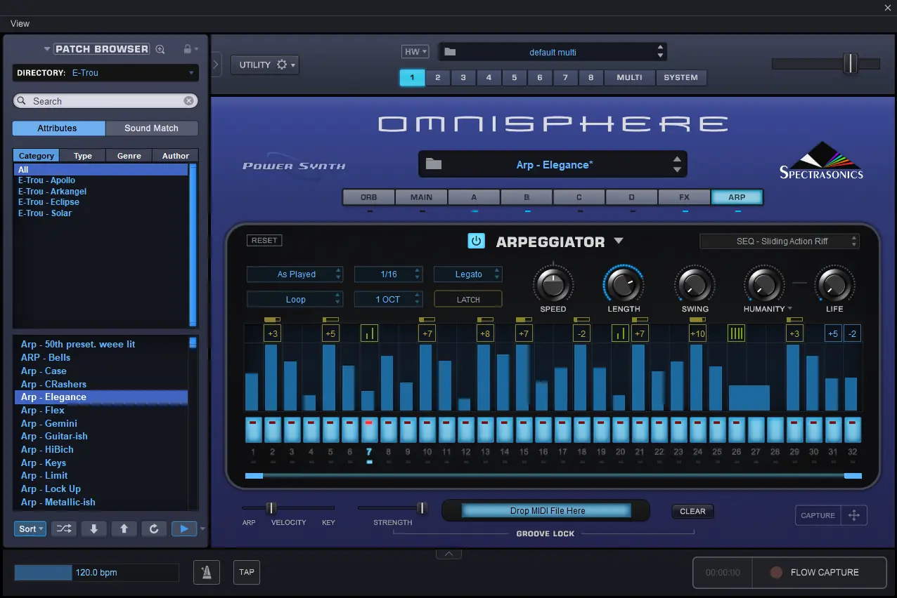Screen dimensions: 897x598
Task: Expand the Arpeggiator title menu arrow
Action: (x=619, y=241)
